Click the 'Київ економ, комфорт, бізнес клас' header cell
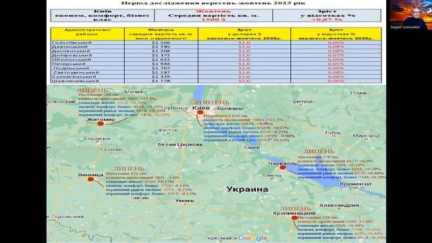Viewport: 432px width, 243px height. pyautogui.click(x=103, y=16)
